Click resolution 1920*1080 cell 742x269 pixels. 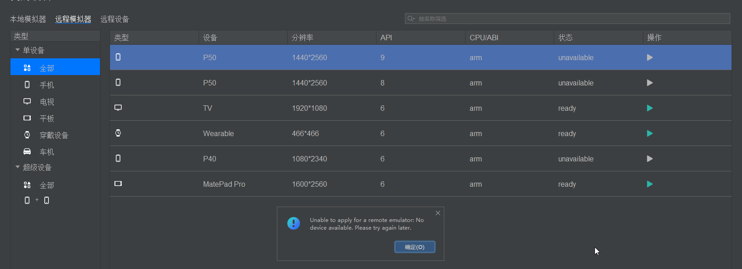[x=309, y=108]
